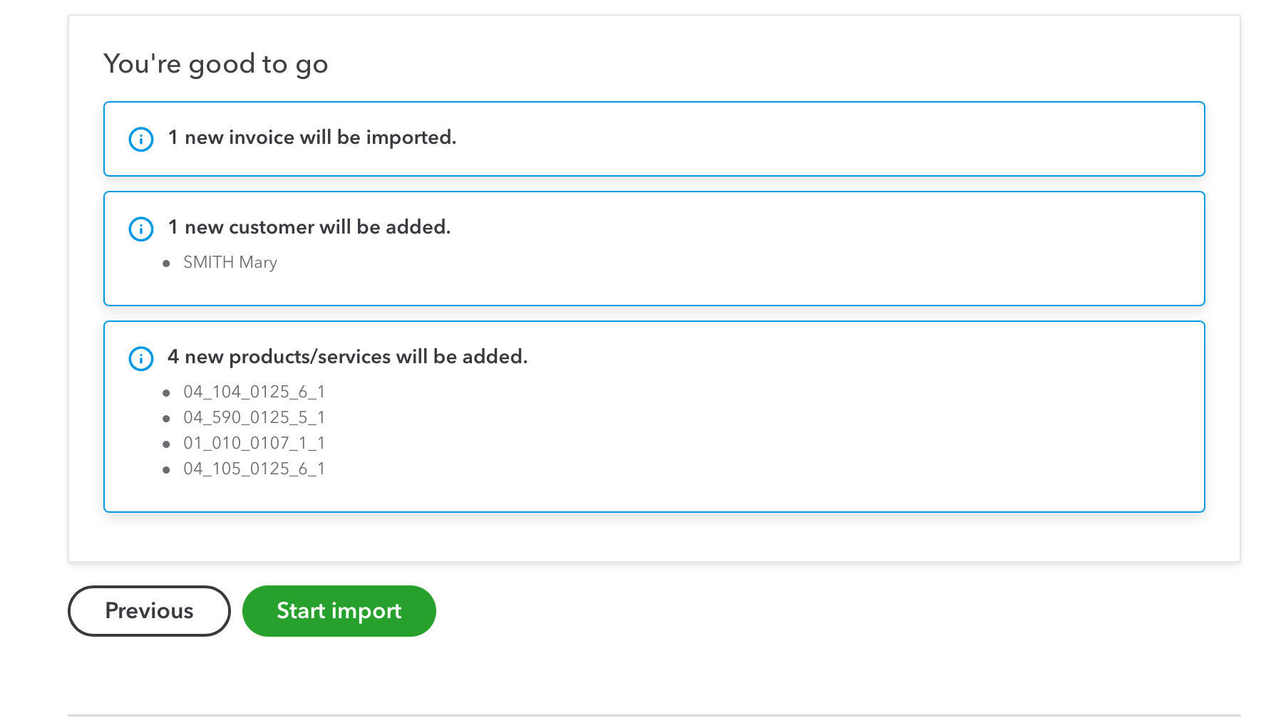Screen dimensions: 1266x725
Task: Click the horizontal divider line below the buttons
Action: [x=654, y=715]
